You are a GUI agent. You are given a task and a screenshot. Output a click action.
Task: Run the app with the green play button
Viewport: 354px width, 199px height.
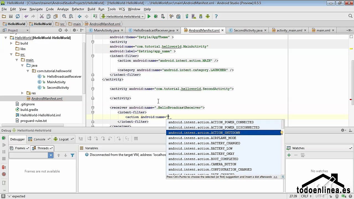149,17
